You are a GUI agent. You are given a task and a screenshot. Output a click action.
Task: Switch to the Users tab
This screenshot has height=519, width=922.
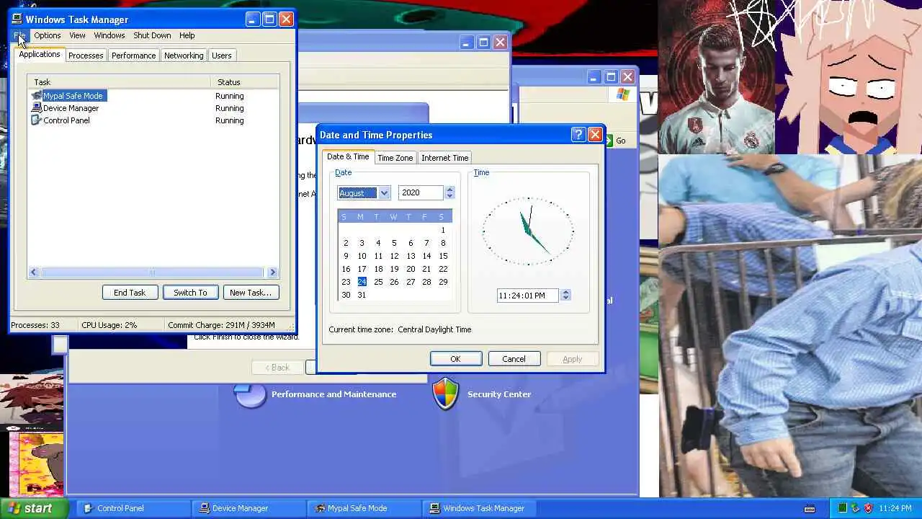pos(221,56)
